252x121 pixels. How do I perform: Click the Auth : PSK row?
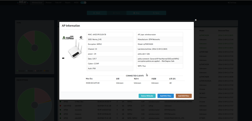pos(110,69)
